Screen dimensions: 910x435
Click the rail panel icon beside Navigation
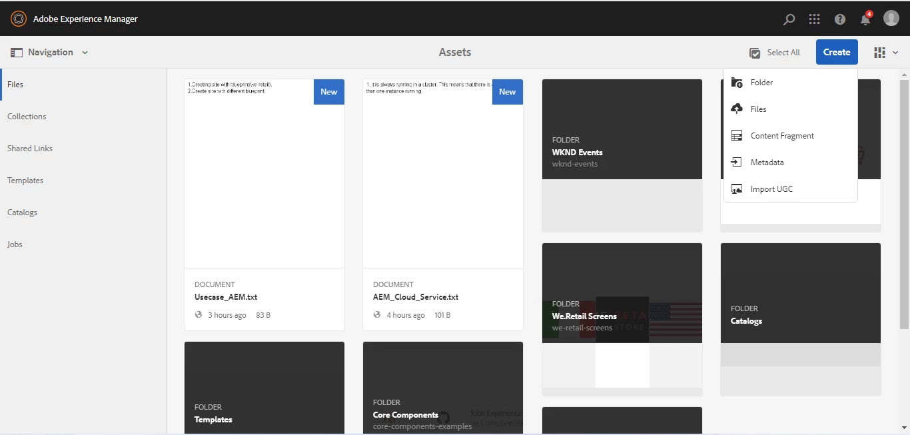17,53
